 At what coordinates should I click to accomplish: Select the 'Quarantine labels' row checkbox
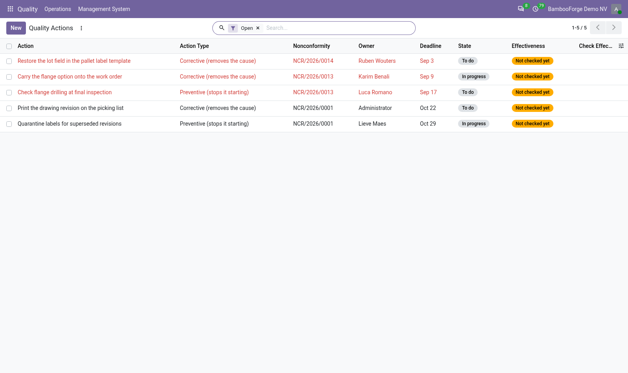9,124
